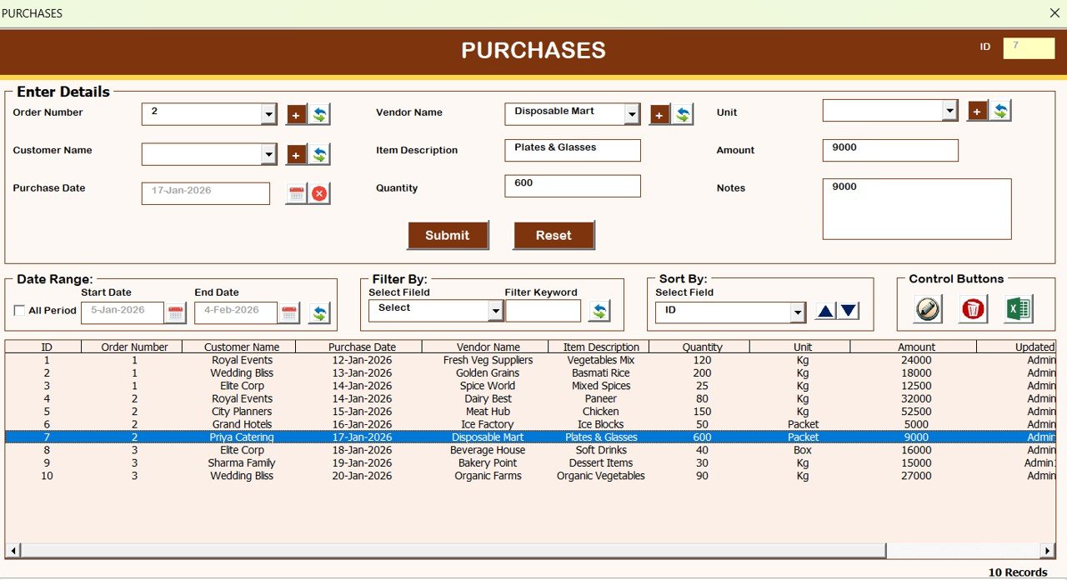Open the Purchase Date calendar picker
Viewport: 1067px width, 580px height.
coord(297,193)
